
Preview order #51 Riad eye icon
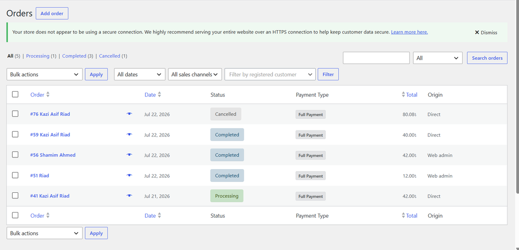129,175
